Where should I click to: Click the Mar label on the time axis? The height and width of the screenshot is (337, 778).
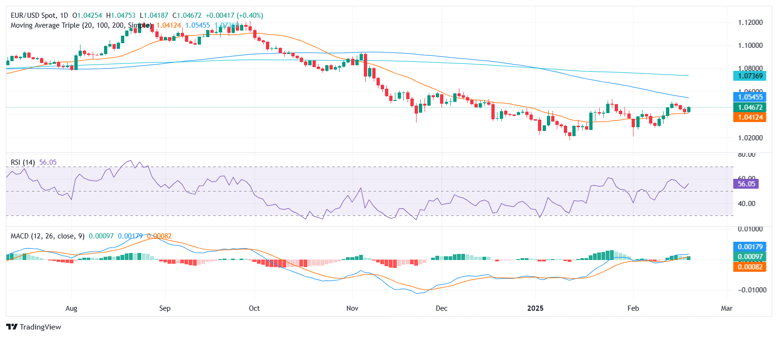727,308
